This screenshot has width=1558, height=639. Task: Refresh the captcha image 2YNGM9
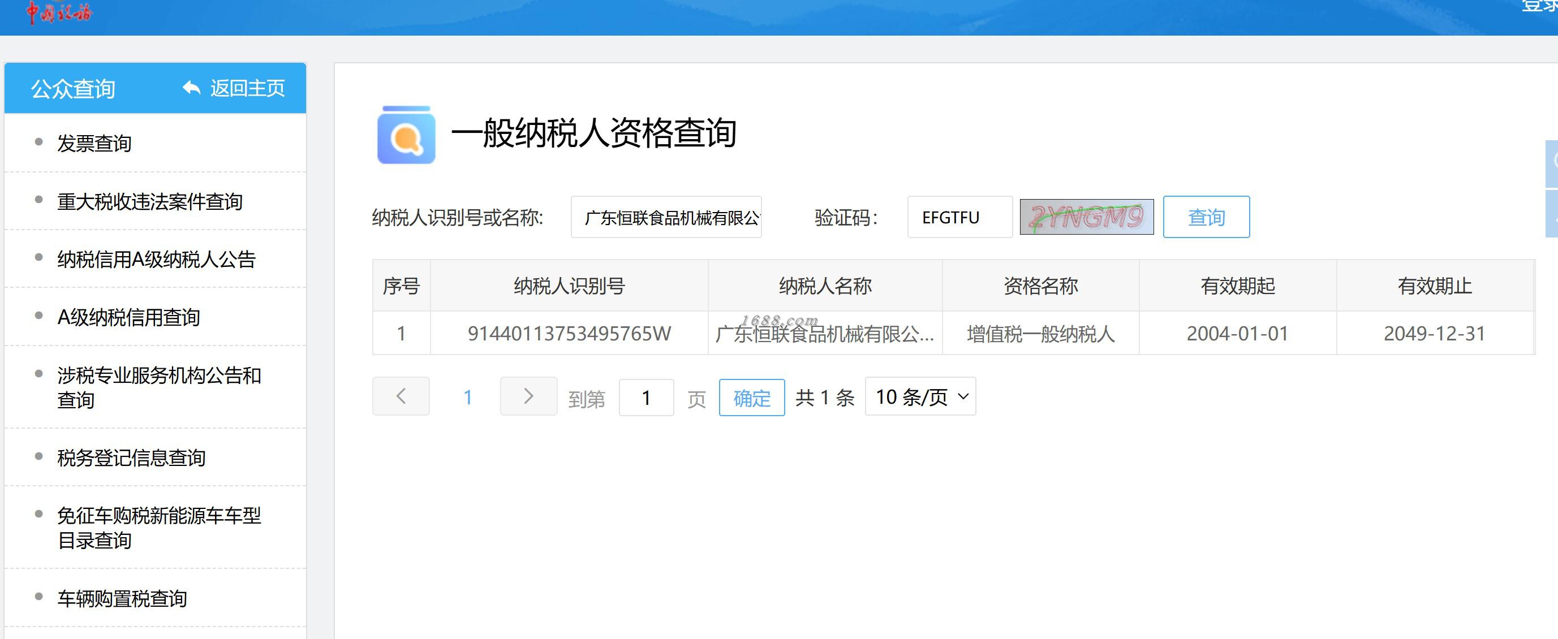point(1086,217)
